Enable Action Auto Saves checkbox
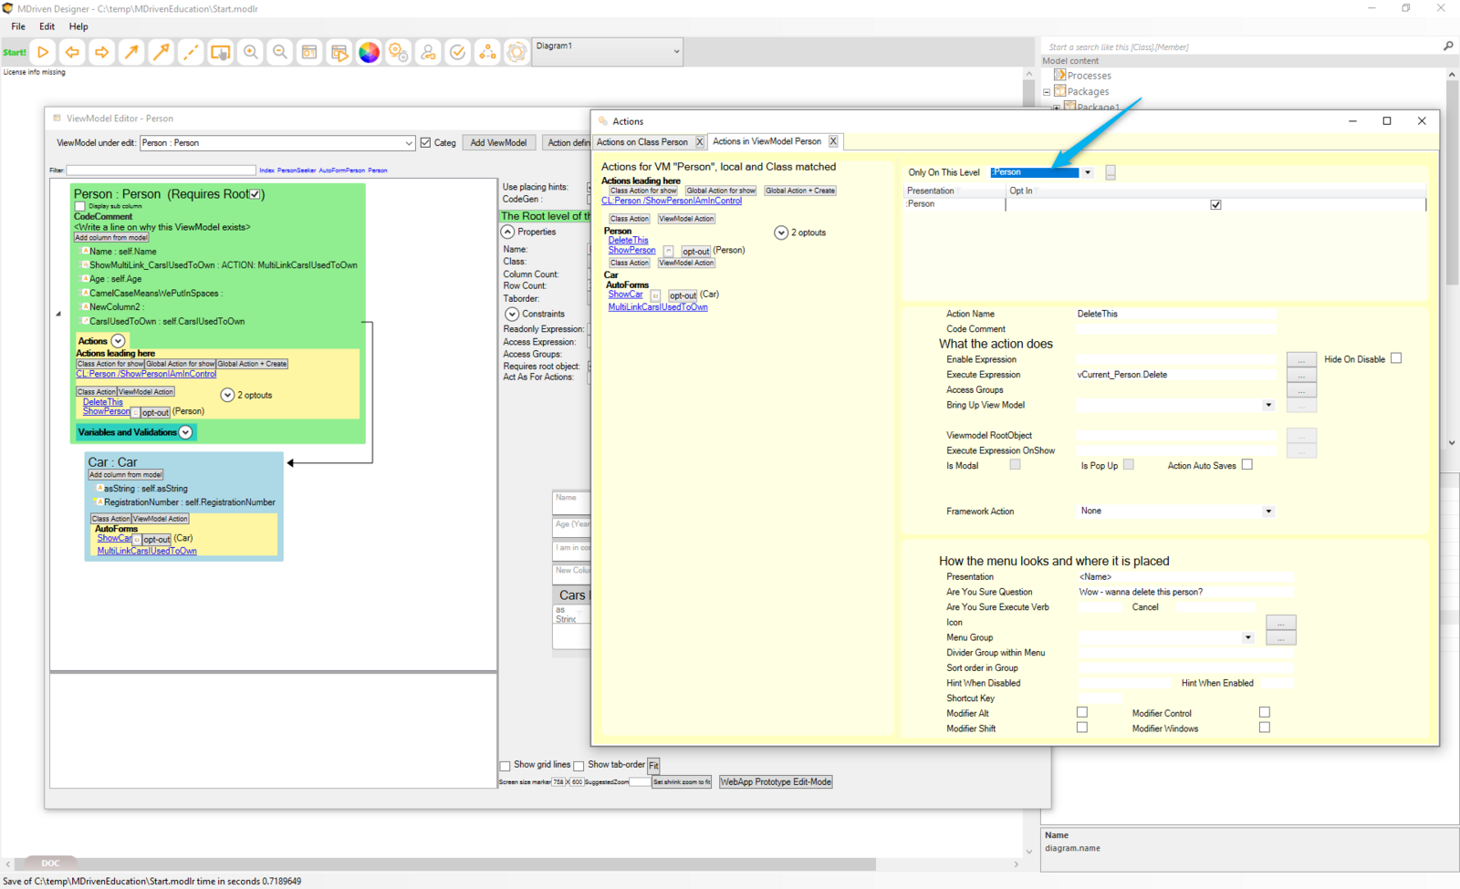 [x=1247, y=464]
